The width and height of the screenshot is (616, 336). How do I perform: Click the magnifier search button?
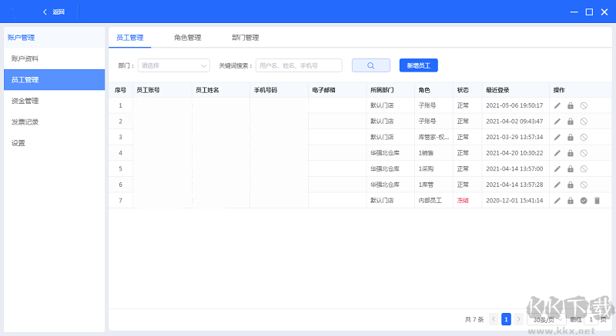371,65
